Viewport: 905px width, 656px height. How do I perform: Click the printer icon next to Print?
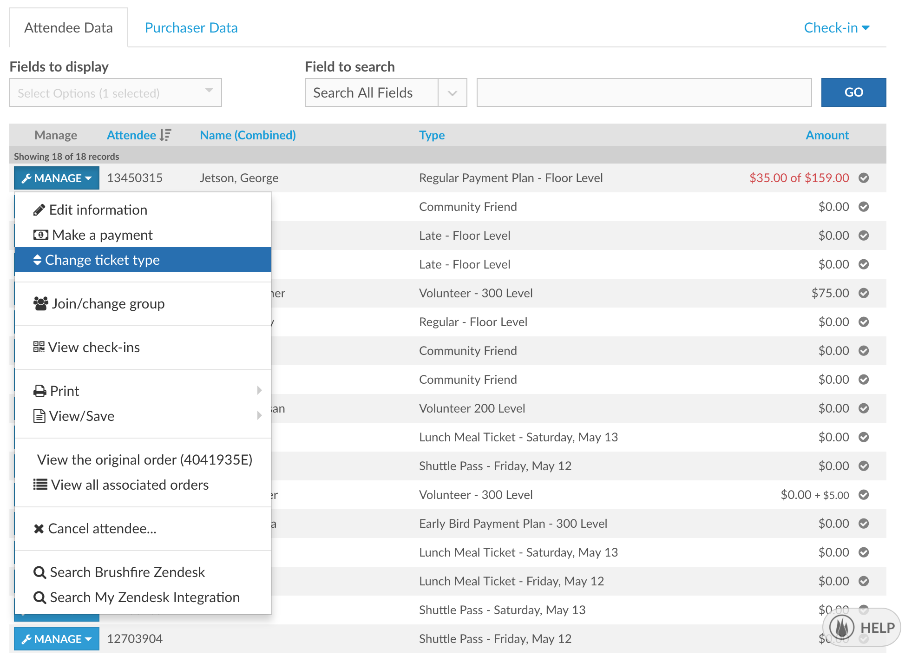pos(39,391)
